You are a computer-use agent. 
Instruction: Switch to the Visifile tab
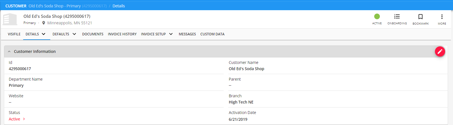click(x=14, y=34)
